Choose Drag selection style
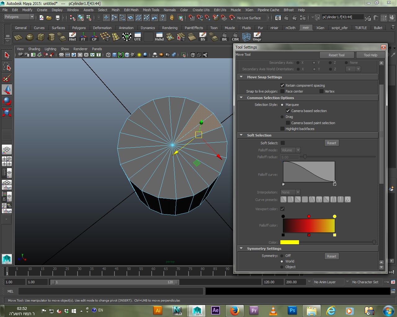The height and width of the screenshot is (317, 397). tap(282, 117)
